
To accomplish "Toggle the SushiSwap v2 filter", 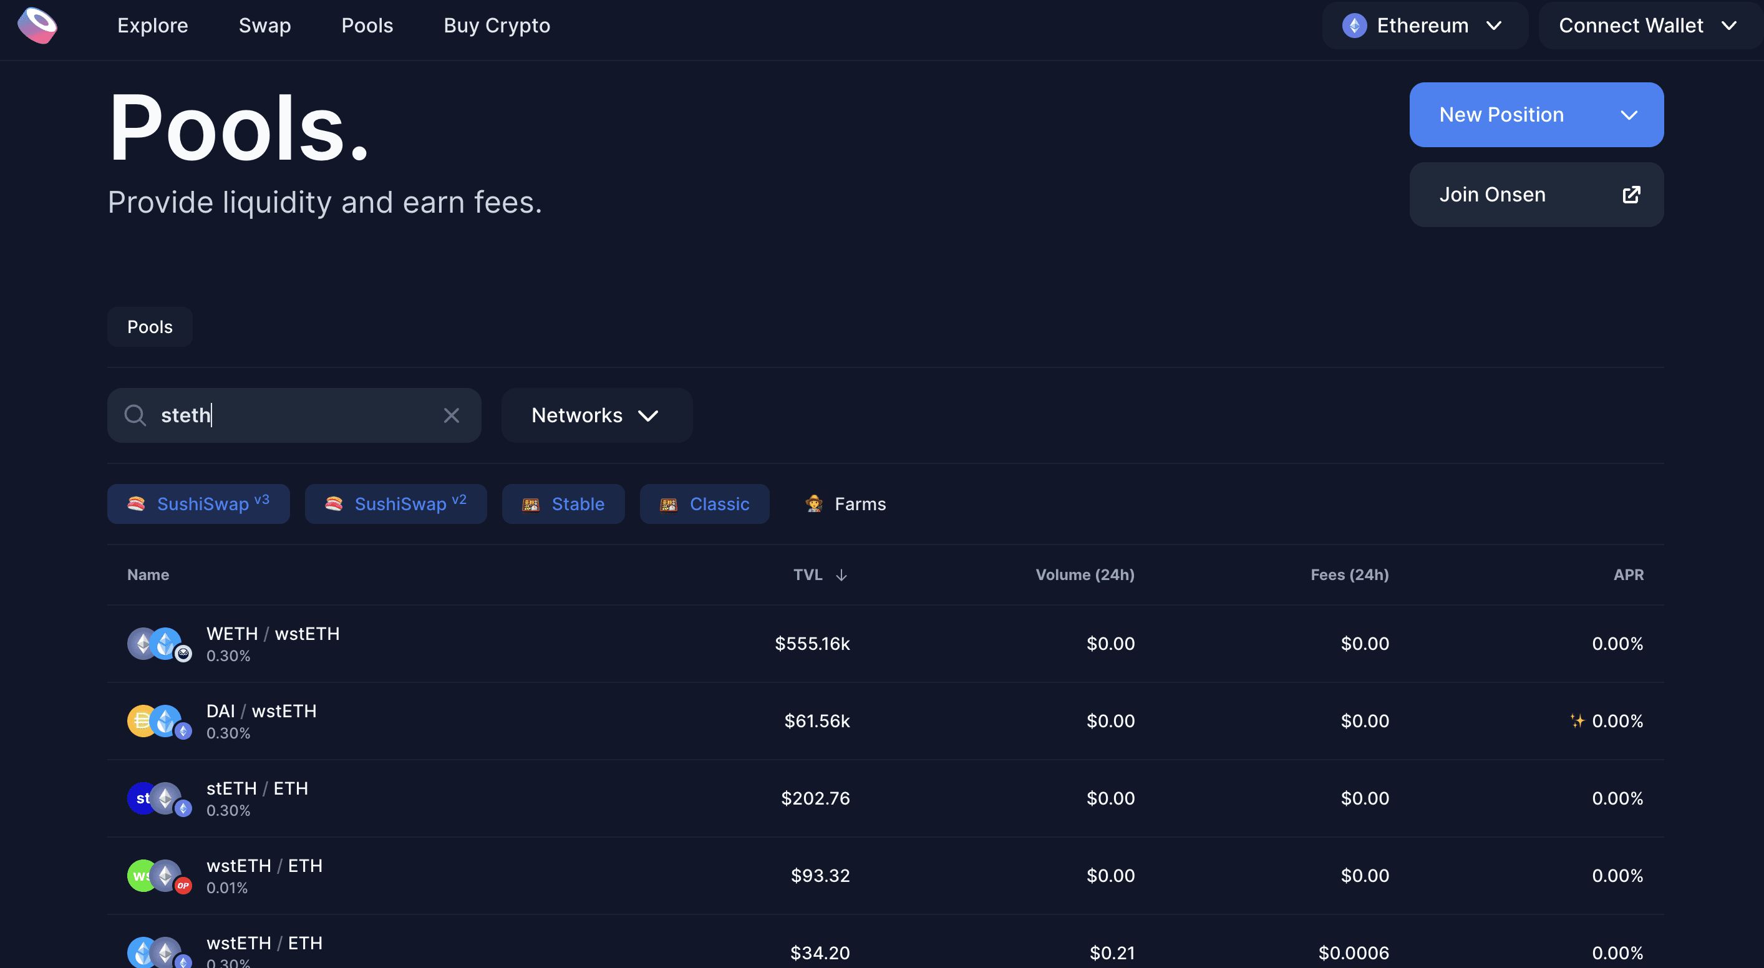I will [396, 505].
